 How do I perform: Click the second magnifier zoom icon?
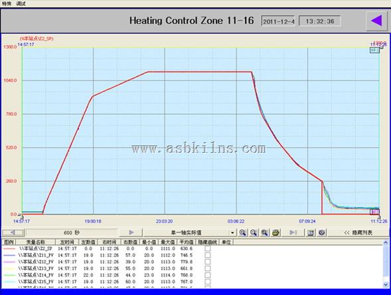click(x=254, y=233)
